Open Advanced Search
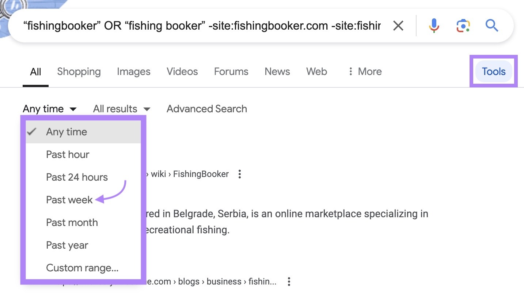Image resolution: width=524 pixels, height=294 pixels. [x=206, y=109]
